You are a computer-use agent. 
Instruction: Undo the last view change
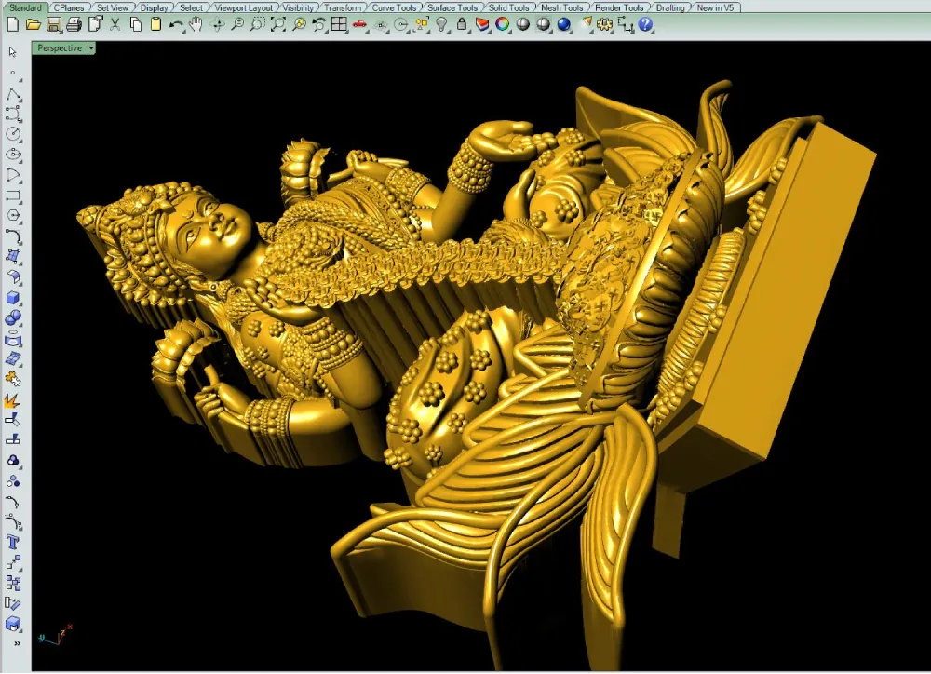pyautogui.click(x=318, y=24)
